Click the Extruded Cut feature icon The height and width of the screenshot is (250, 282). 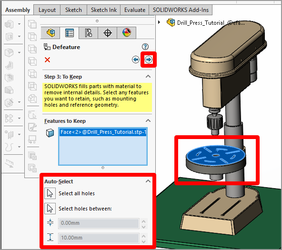(9, 37)
